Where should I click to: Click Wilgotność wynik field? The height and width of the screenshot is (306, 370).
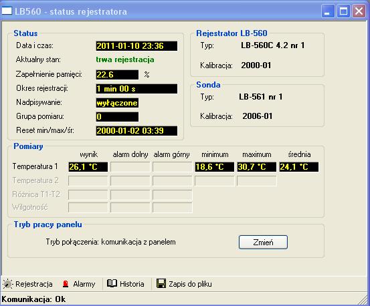[x=88, y=208]
